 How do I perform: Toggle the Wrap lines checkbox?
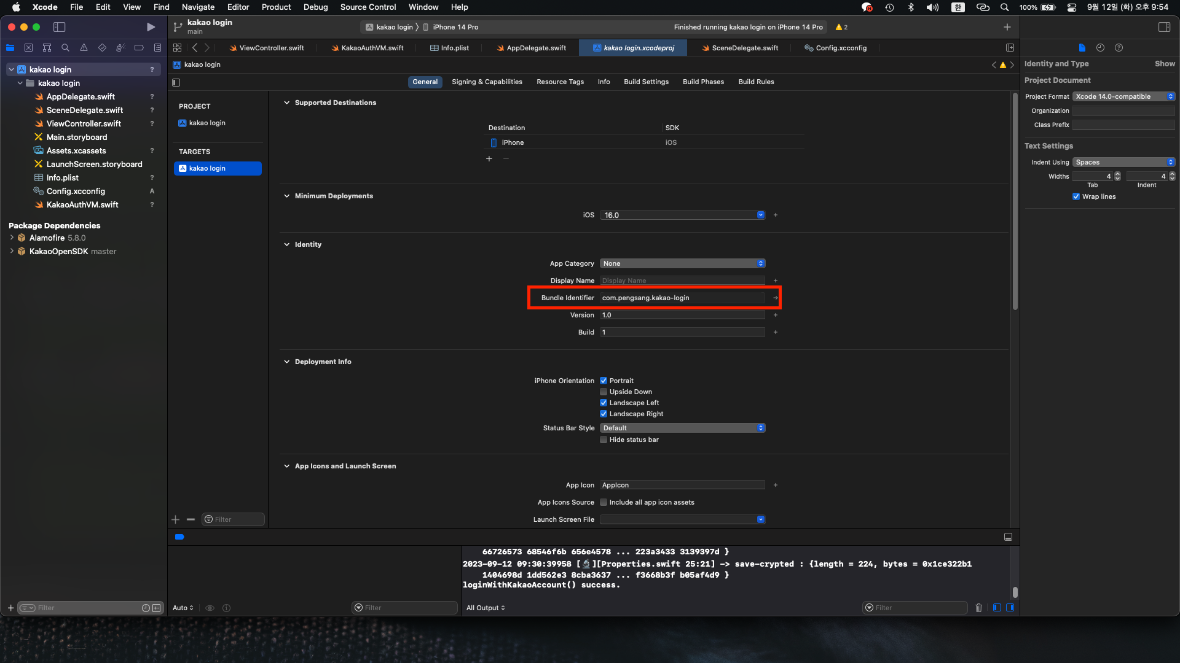[1076, 196]
